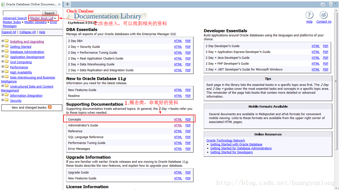Expand the High Availability node
This screenshot has height=190, width=339.
click(3, 72)
